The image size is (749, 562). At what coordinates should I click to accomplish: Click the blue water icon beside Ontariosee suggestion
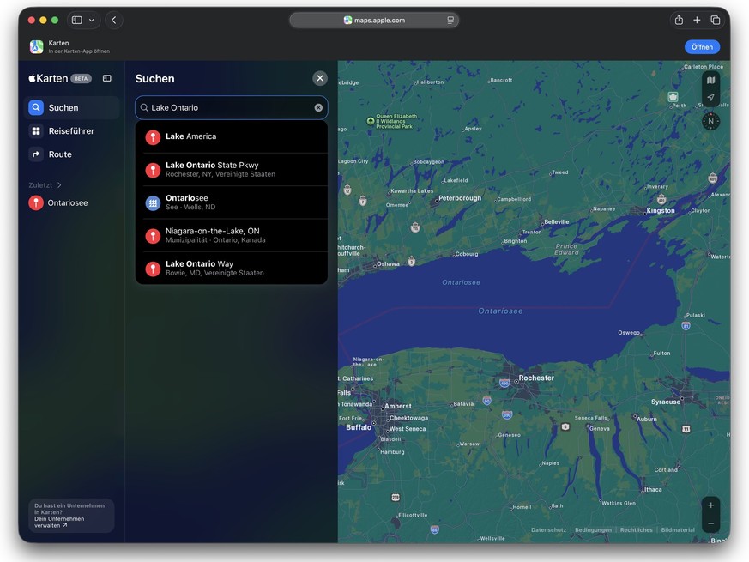153,203
